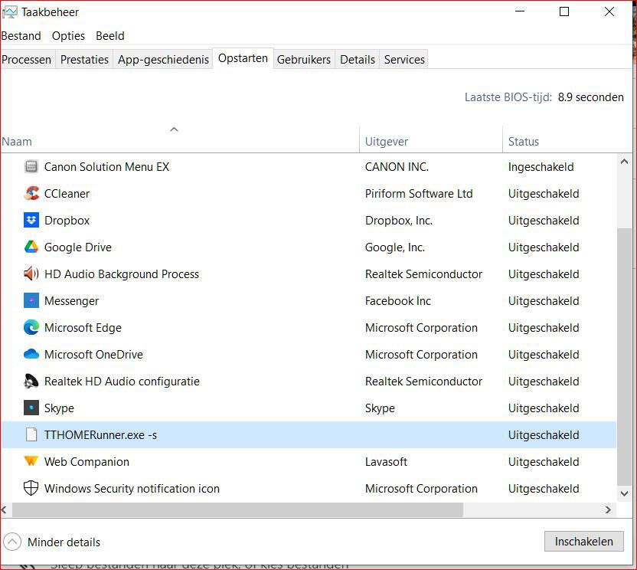Click Piriform Software Ltd publisher cell
The height and width of the screenshot is (570, 637).
point(419,194)
